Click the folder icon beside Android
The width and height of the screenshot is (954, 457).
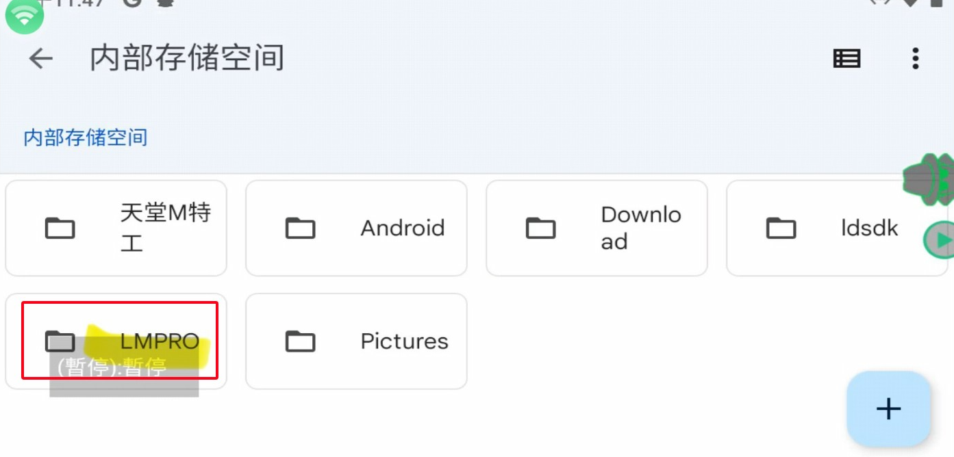pyautogui.click(x=300, y=228)
